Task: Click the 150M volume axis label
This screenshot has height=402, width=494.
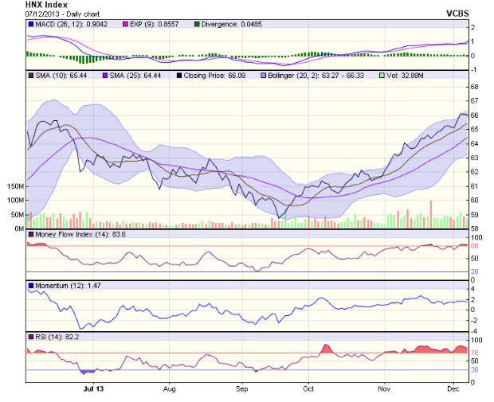Action: pos(14,185)
